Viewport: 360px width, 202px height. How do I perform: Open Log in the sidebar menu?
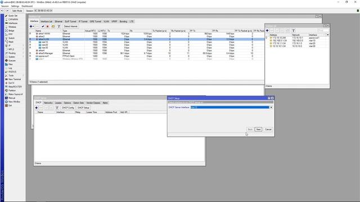point(10,68)
